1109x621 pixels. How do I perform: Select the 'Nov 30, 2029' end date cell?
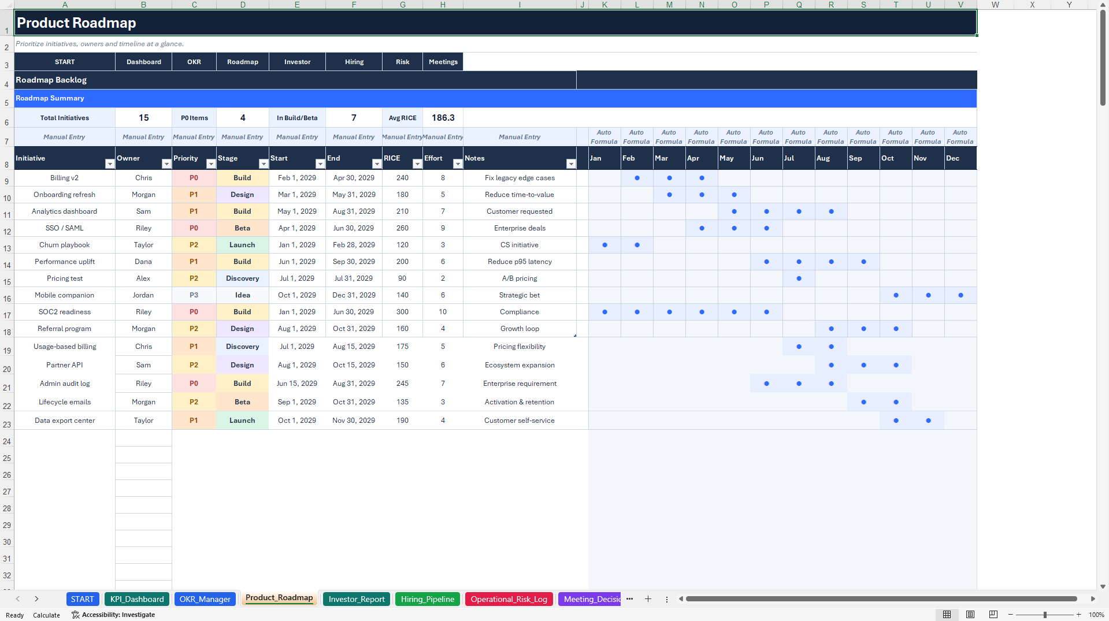[x=354, y=421]
